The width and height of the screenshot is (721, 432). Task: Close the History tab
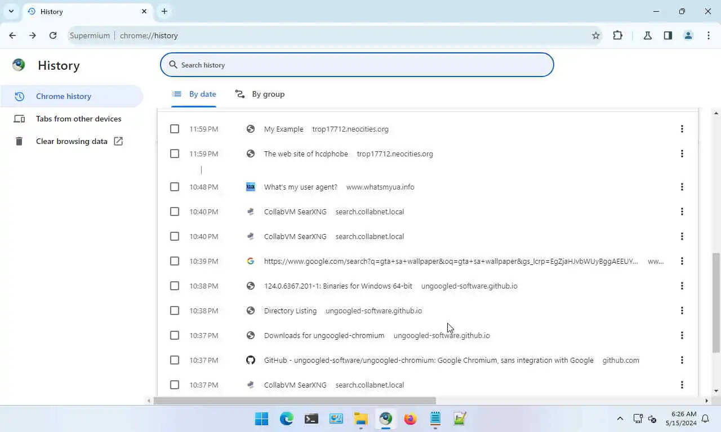point(144,11)
